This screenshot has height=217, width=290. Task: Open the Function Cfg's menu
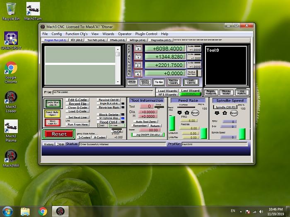click(x=76, y=34)
